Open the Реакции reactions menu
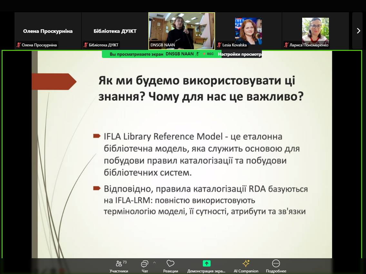The width and height of the screenshot is (366, 274). (170, 266)
